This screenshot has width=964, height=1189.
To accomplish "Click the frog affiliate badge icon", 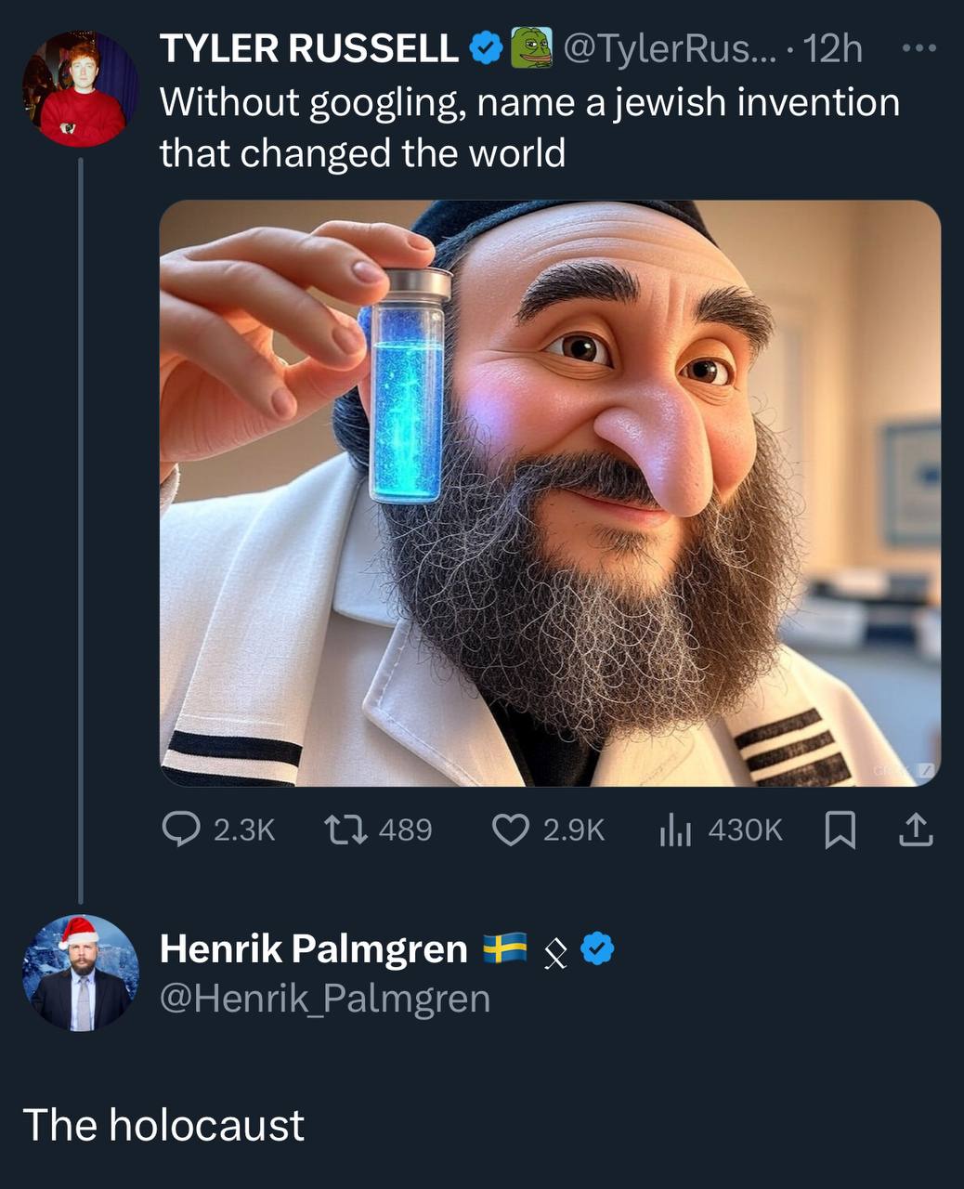I will [x=532, y=48].
